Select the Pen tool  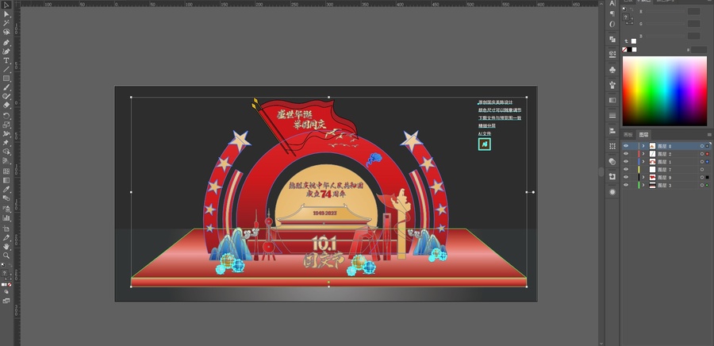pyautogui.click(x=6, y=42)
